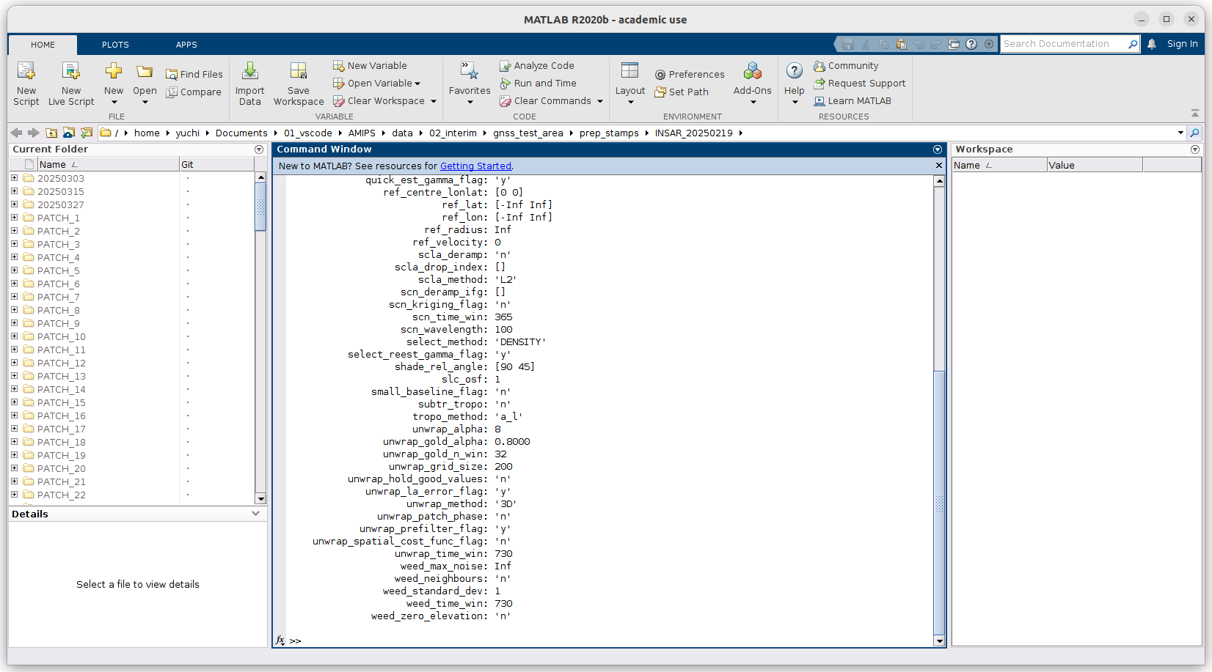Open the Clear Commands dropdown arrow
The height and width of the screenshot is (672, 1212).
pyautogui.click(x=600, y=101)
